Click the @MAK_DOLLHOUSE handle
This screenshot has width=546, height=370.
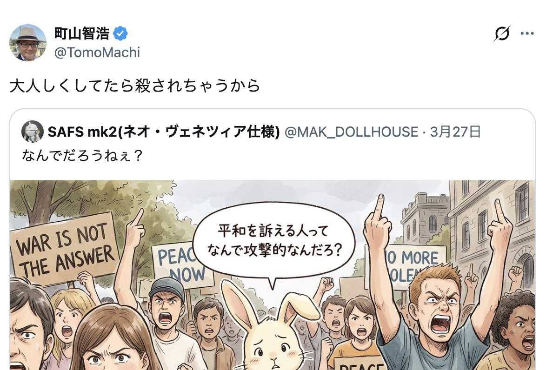point(351,132)
